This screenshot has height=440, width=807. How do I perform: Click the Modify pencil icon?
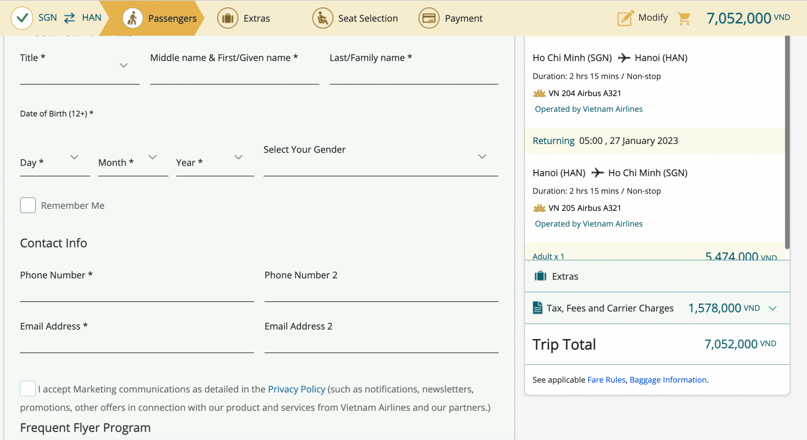pyautogui.click(x=625, y=18)
